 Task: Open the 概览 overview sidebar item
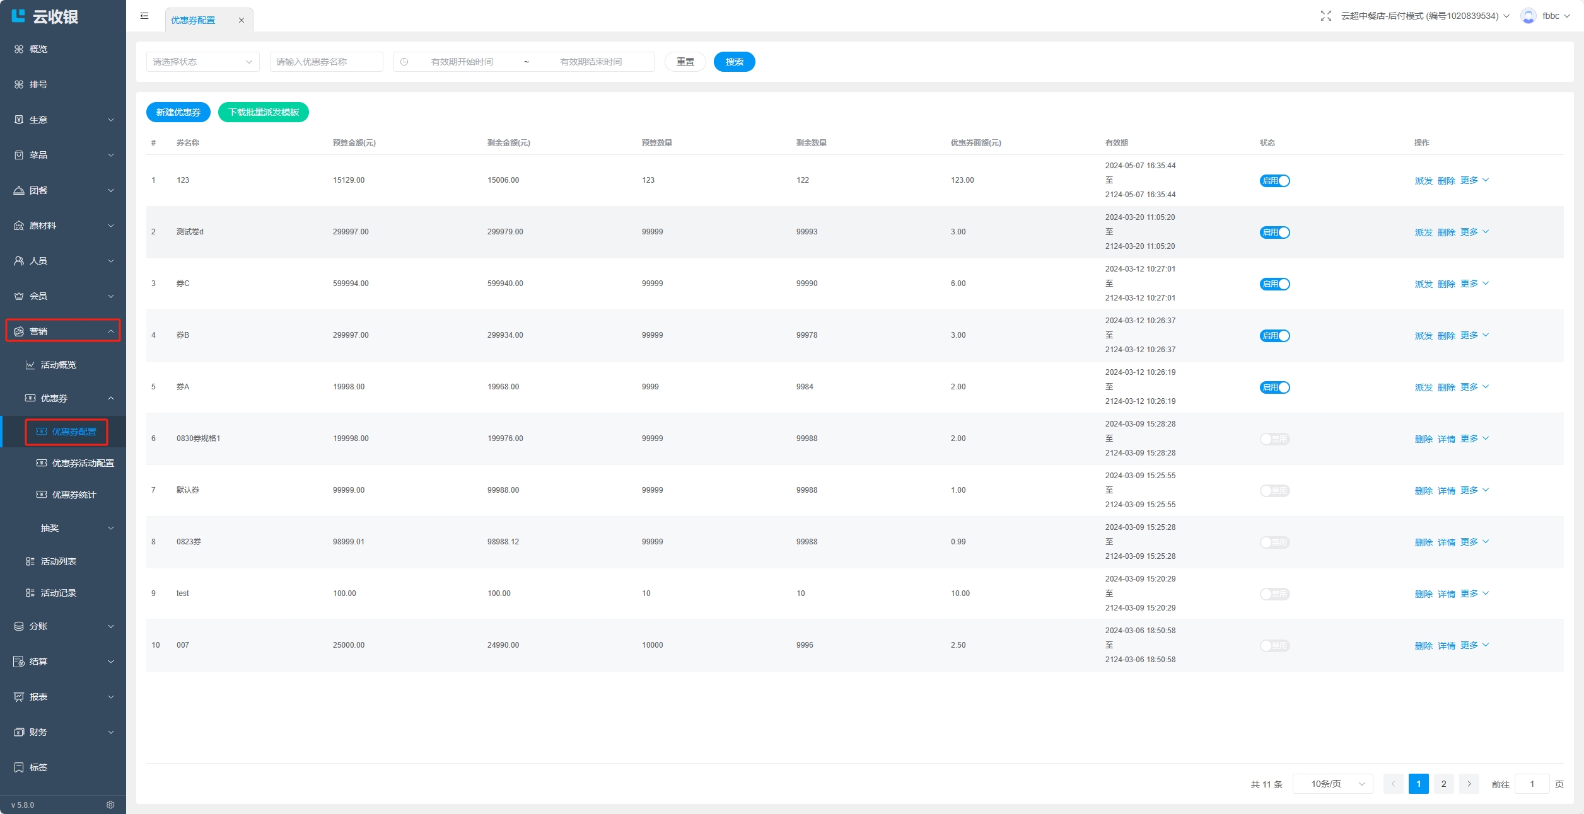pyautogui.click(x=38, y=49)
